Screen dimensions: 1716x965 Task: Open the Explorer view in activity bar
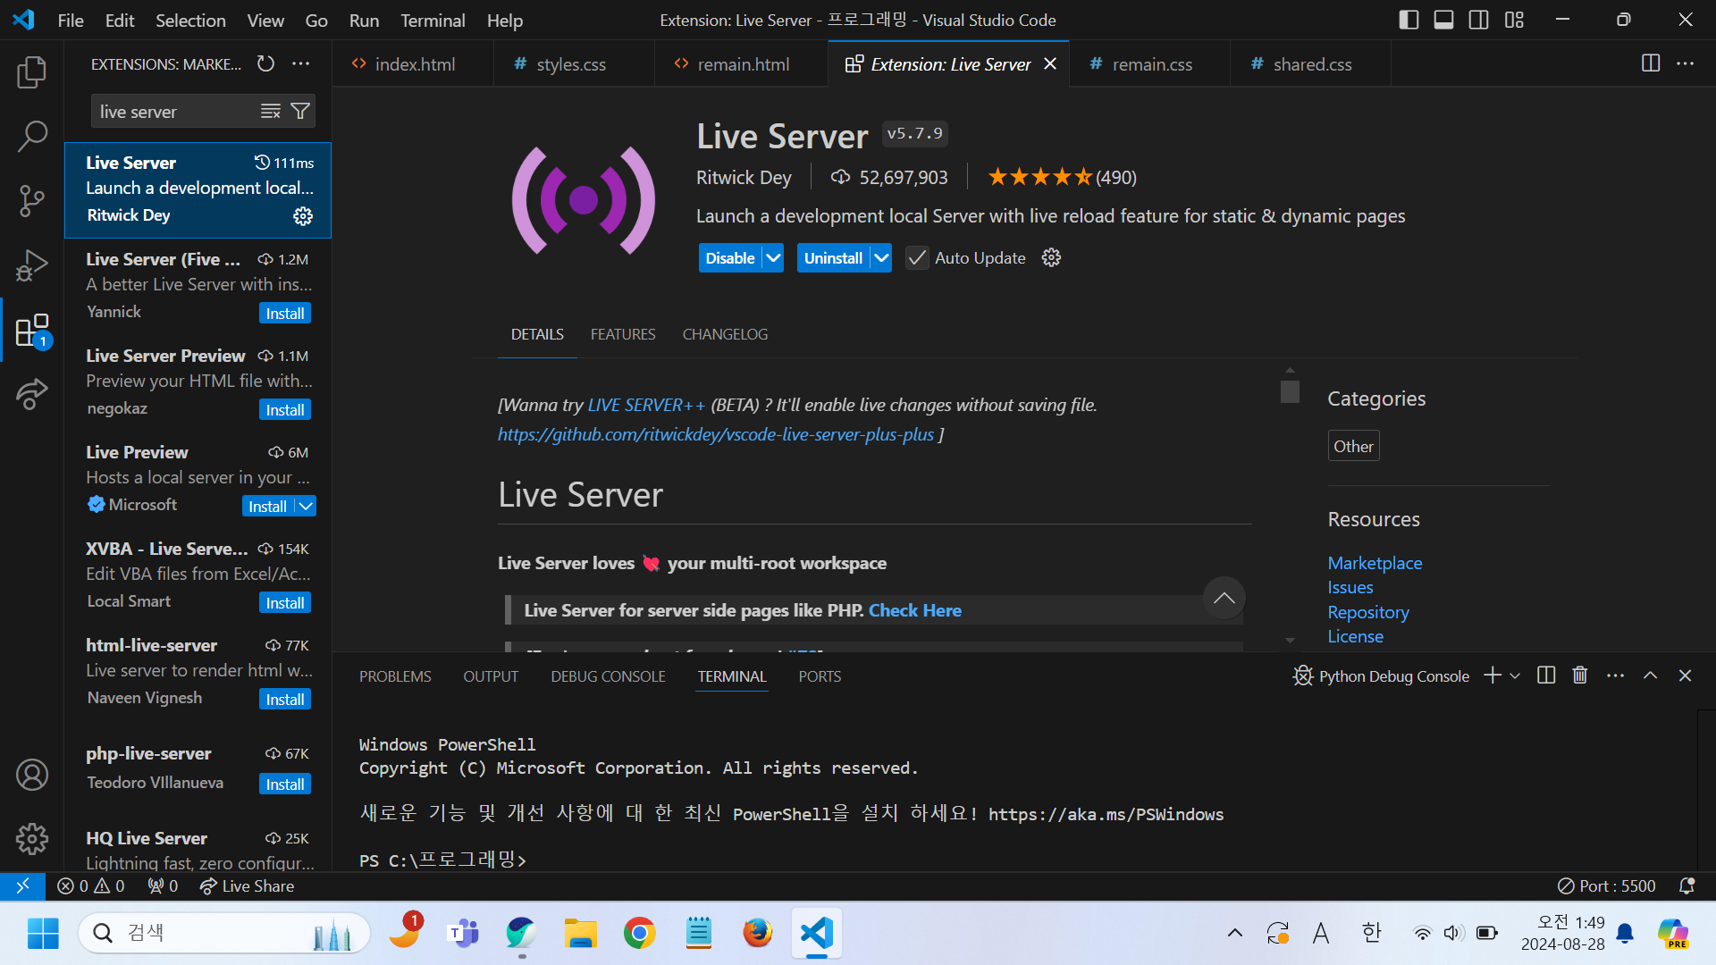click(32, 72)
